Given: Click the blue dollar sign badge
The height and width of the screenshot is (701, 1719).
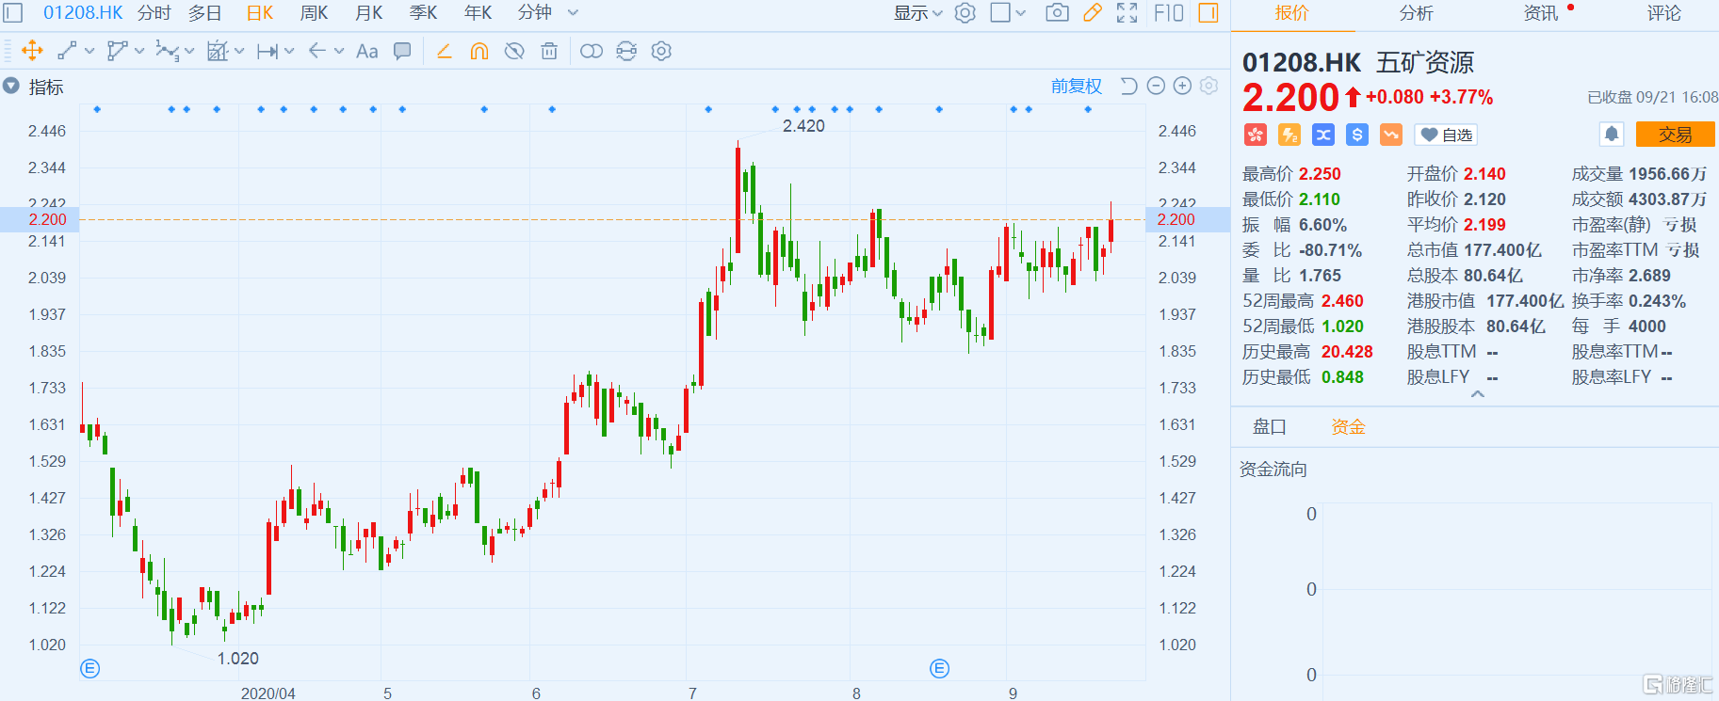Looking at the screenshot, I should (1357, 135).
